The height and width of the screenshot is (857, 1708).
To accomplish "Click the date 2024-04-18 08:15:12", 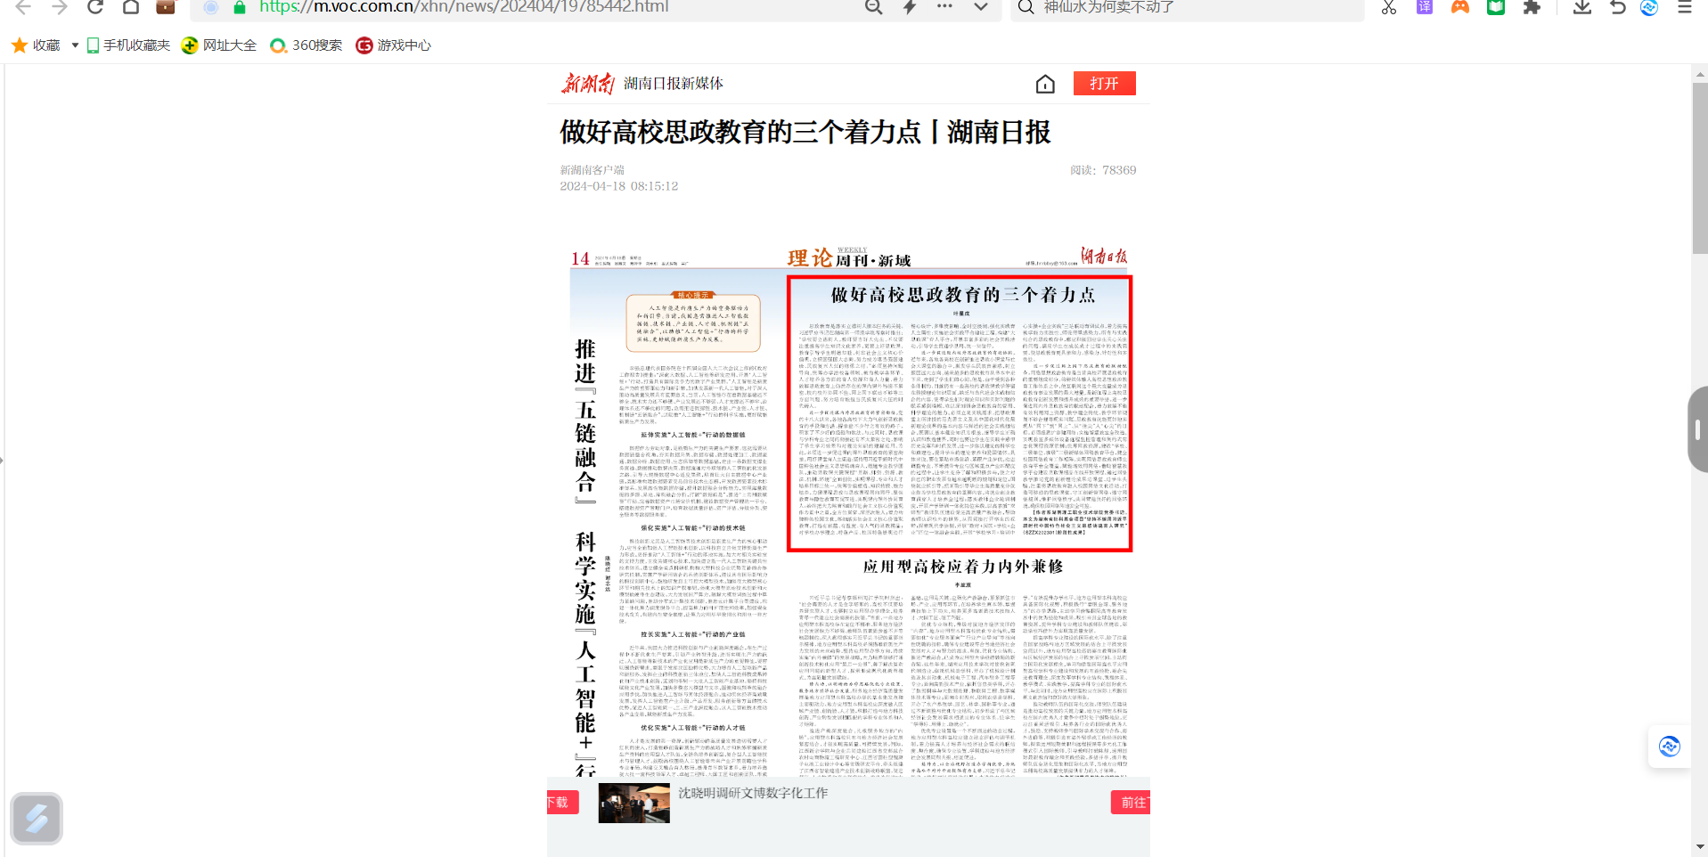I will pyautogui.click(x=619, y=186).
